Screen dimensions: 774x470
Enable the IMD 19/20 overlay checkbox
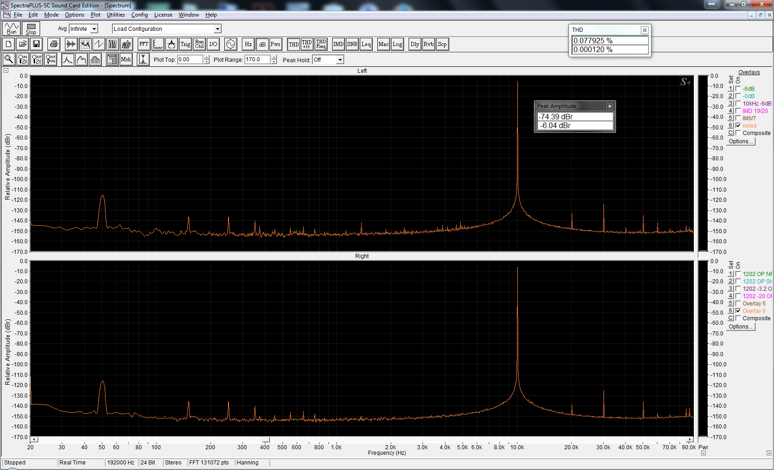click(738, 111)
